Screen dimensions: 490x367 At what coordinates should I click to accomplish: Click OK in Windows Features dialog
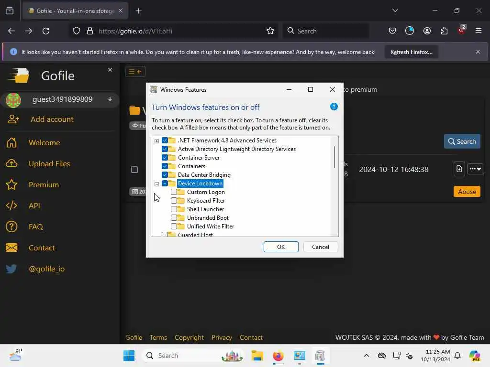[x=281, y=247]
